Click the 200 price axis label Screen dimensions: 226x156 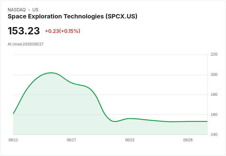coord(214,75)
